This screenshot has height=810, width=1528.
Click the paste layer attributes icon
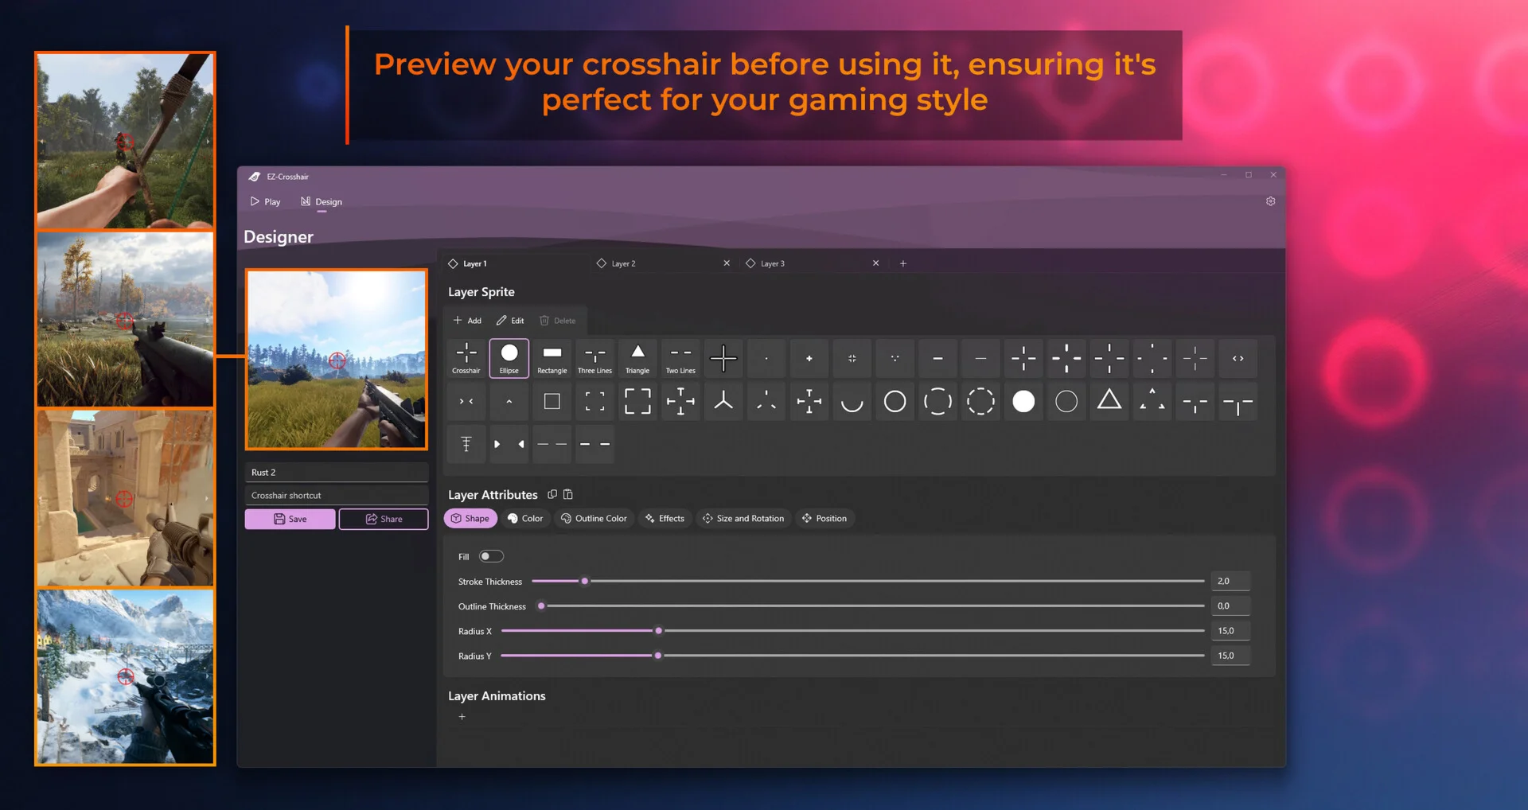tap(568, 494)
